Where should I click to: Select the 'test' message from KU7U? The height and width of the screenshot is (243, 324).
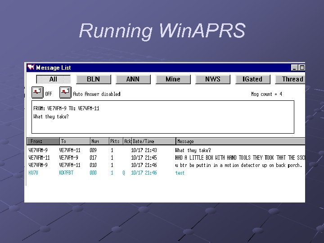coord(166,173)
